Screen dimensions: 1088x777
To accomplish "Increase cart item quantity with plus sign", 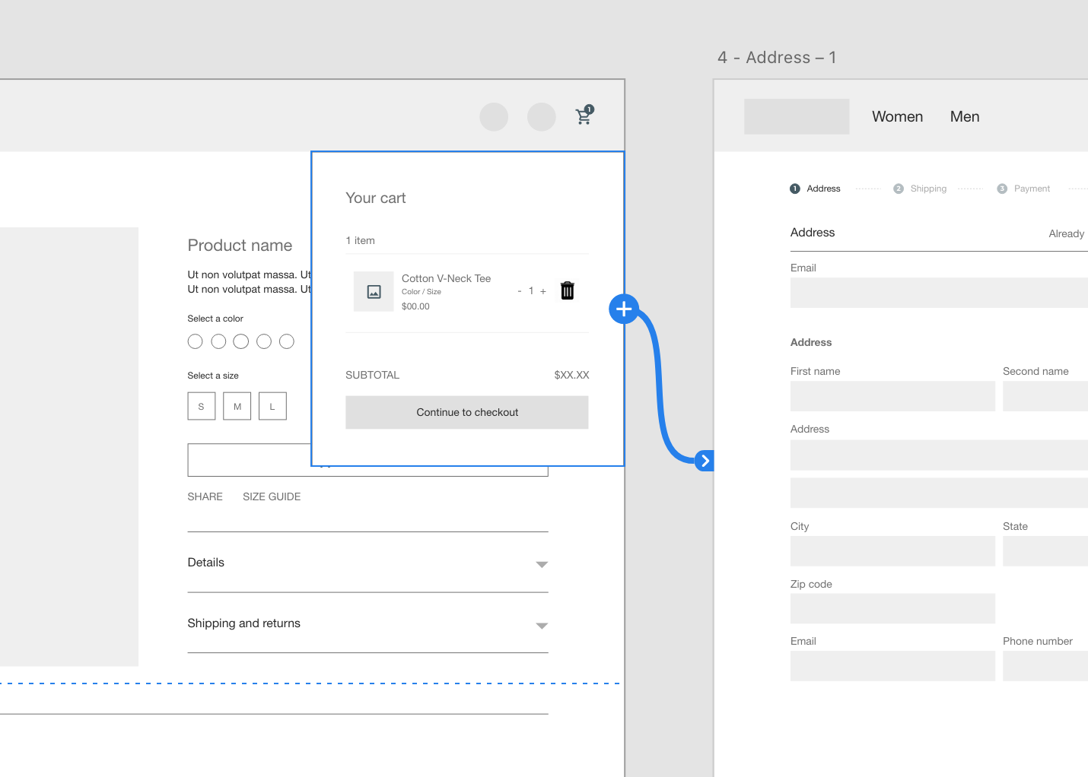I will pos(543,291).
